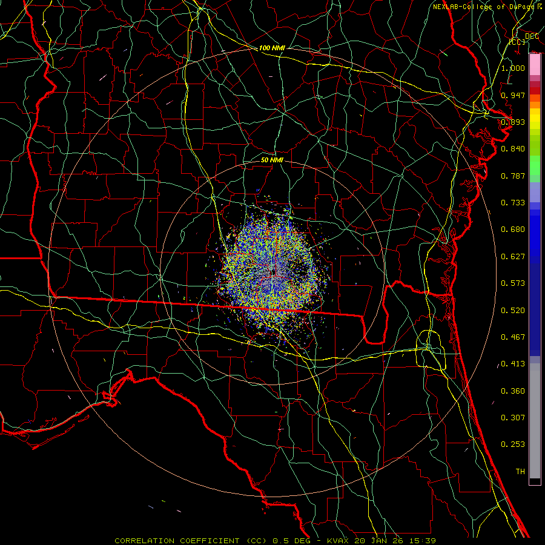Select the 0.413 legend value

point(513,364)
